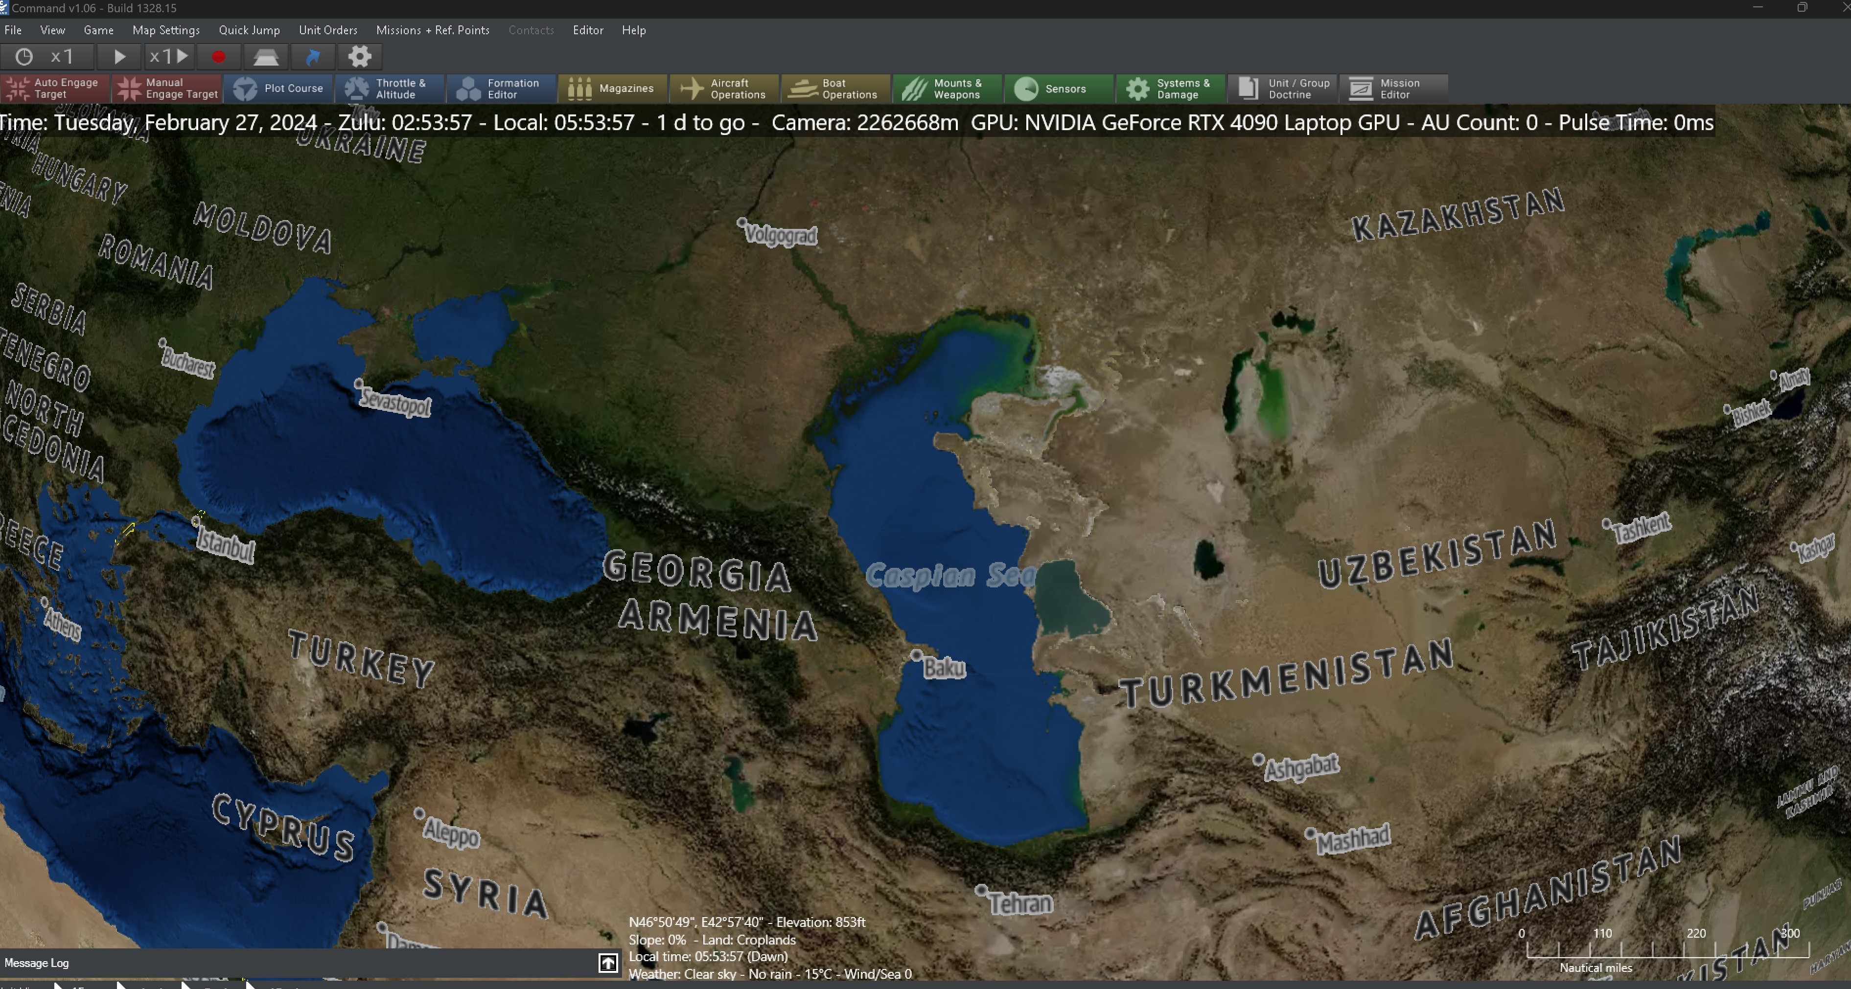Open the time compression x1 clock button

click(46, 57)
